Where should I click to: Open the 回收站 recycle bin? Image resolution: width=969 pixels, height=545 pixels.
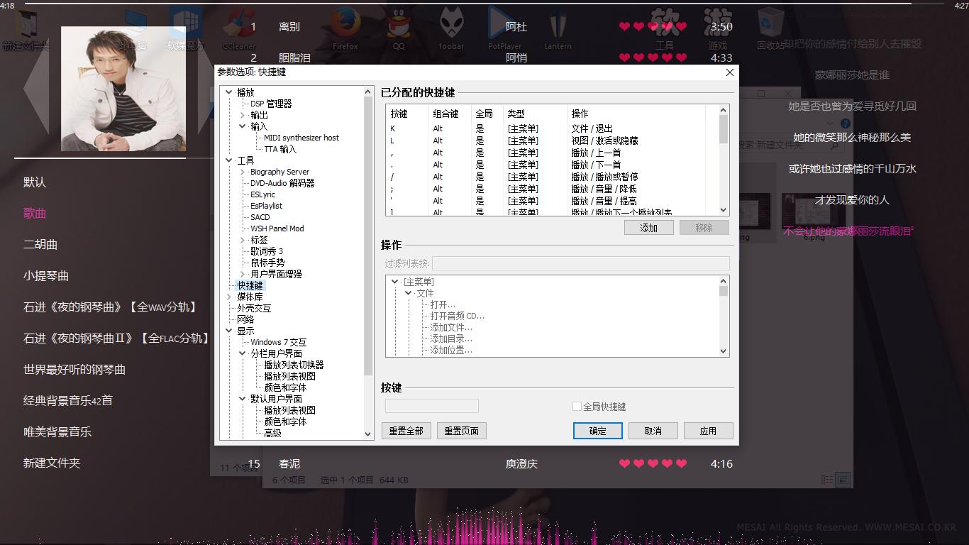tap(770, 21)
